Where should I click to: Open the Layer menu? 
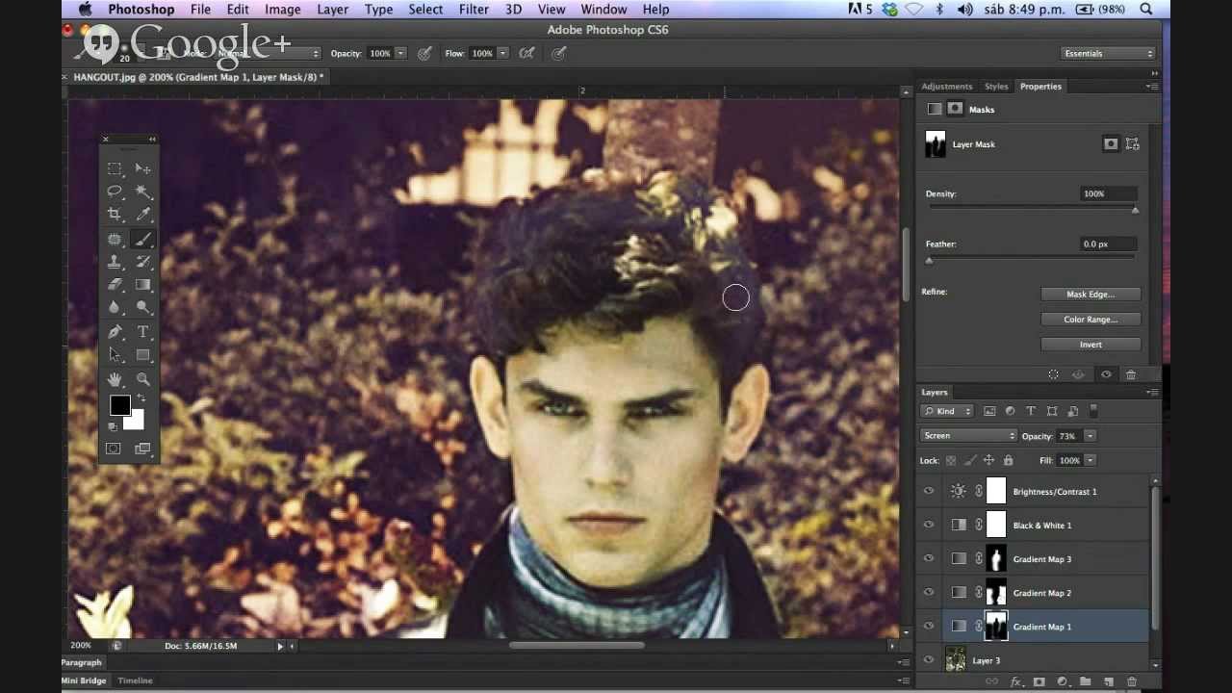pyautogui.click(x=333, y=10)
